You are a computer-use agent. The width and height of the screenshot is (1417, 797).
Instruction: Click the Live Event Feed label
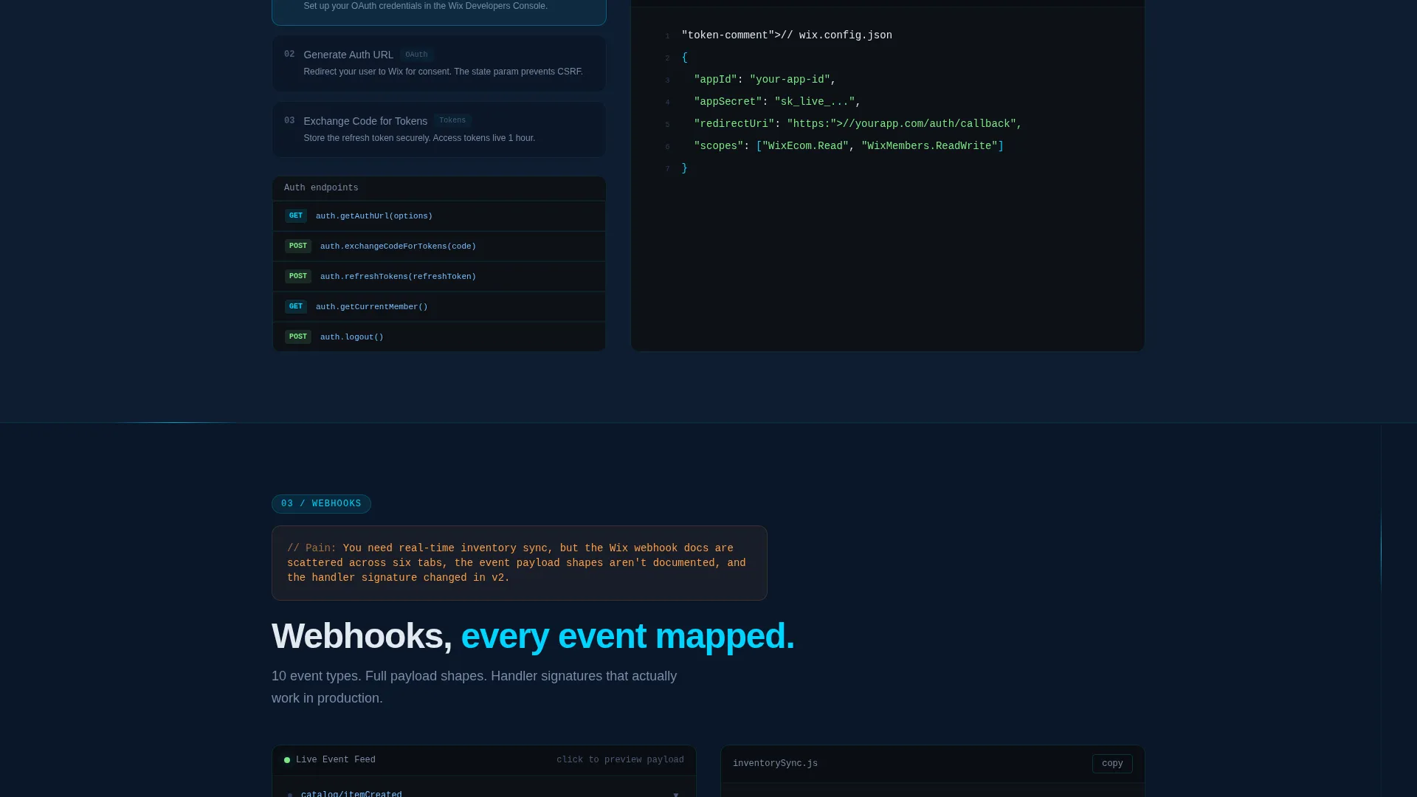click(x=336, y=760)
